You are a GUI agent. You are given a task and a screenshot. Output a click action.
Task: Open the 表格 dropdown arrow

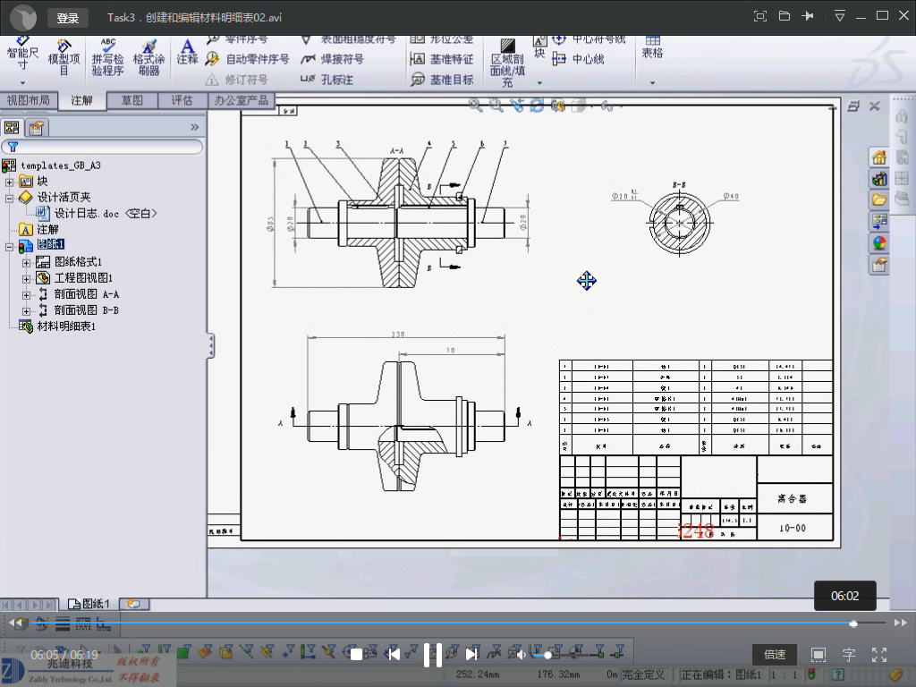[652, 83]
